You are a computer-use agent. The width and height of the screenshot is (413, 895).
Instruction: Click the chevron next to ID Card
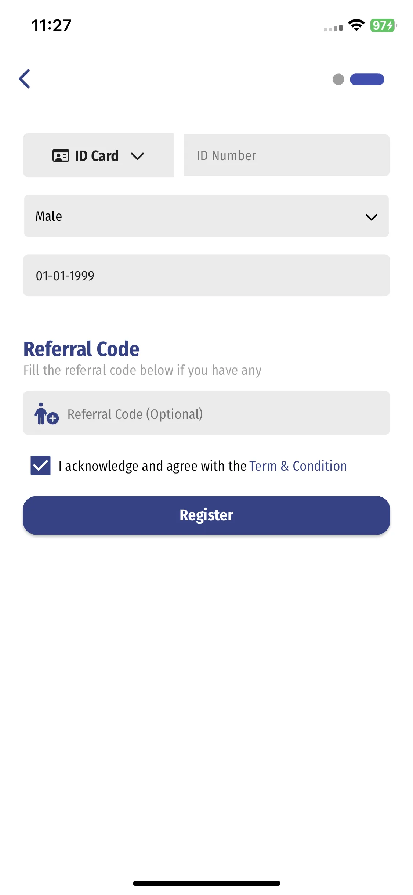point(137,156)
